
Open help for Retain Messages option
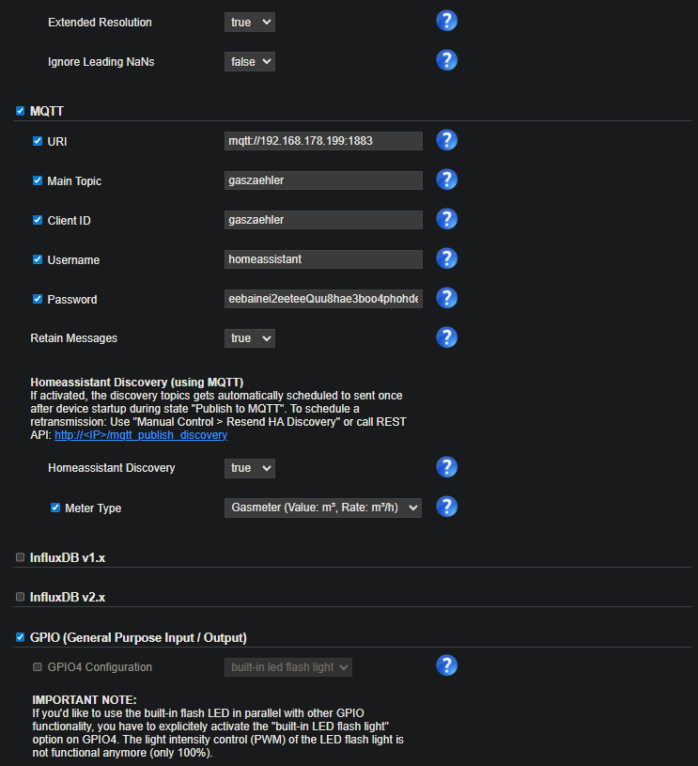click(447, 337)
